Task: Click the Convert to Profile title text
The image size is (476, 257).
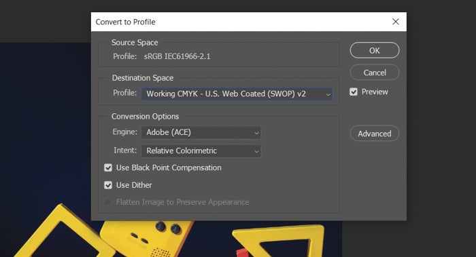Action: pos(125,22)
